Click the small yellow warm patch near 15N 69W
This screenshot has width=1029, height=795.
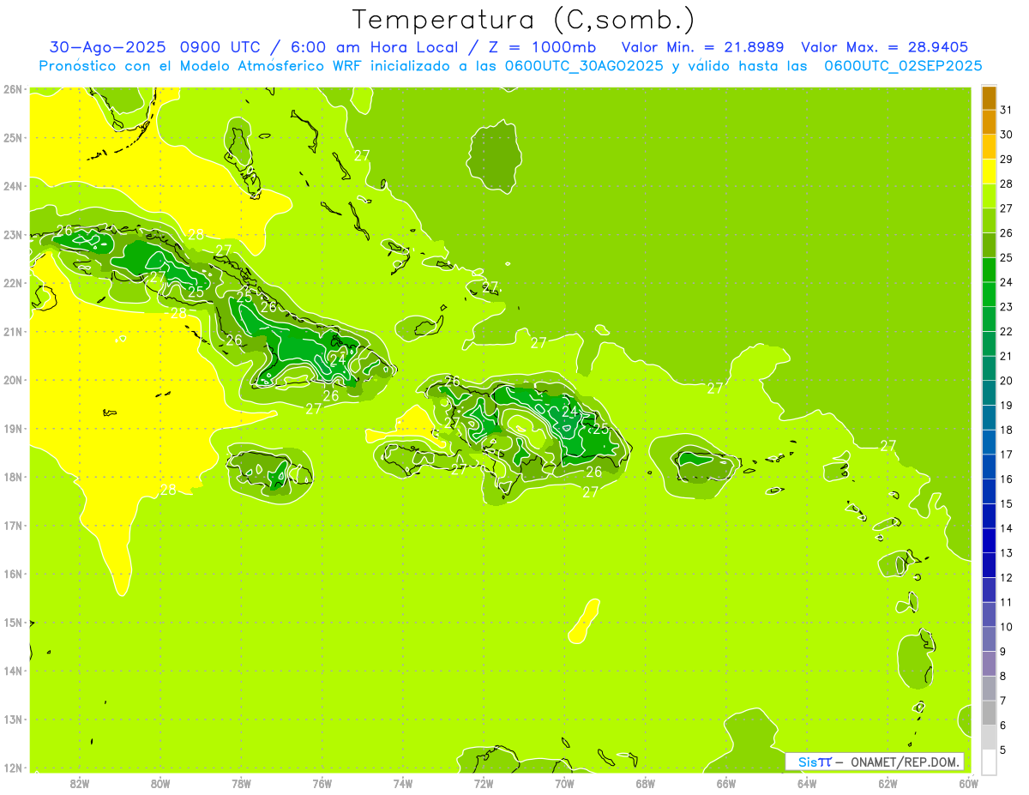pos(584,622)
